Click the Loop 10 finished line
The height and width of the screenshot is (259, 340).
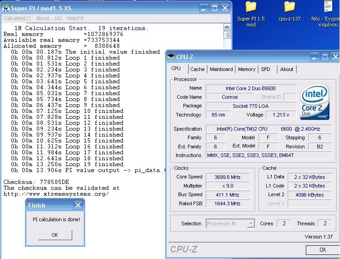(67, 111)
